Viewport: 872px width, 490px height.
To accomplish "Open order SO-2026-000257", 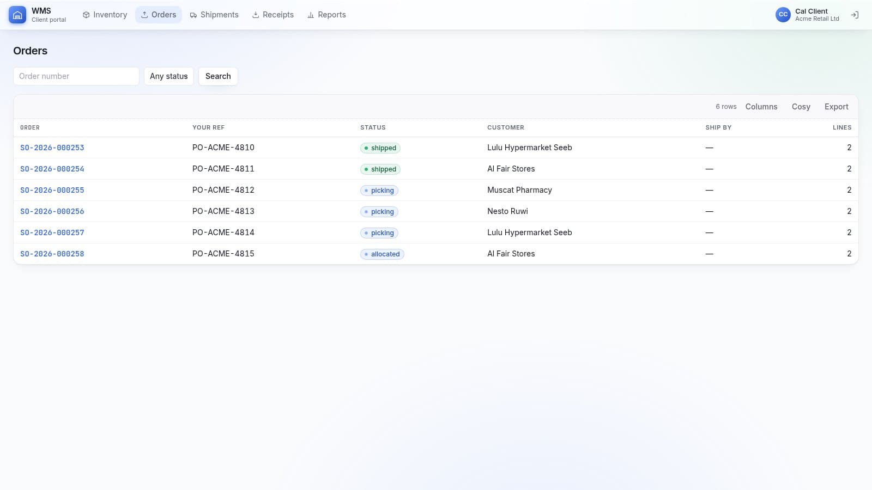I will 52,232.
